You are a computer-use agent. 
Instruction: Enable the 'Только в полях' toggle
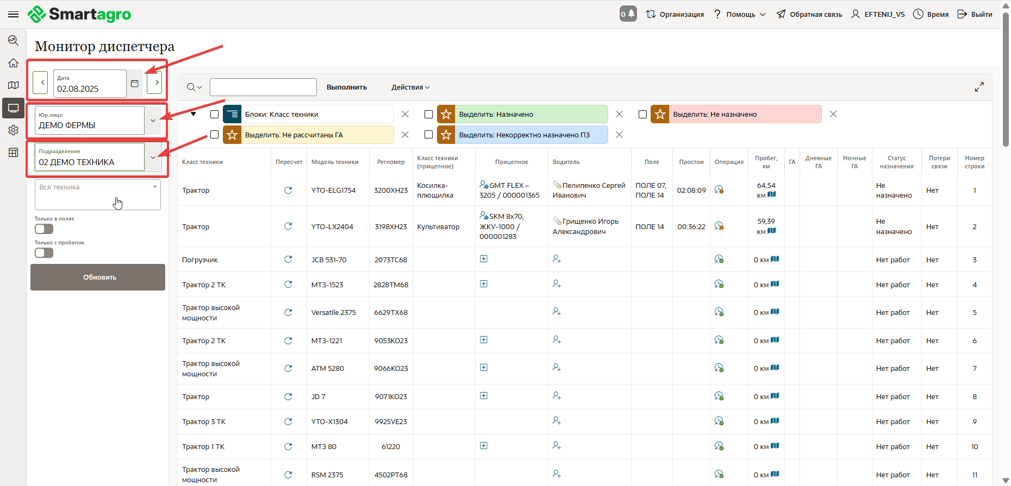[44, 229]
